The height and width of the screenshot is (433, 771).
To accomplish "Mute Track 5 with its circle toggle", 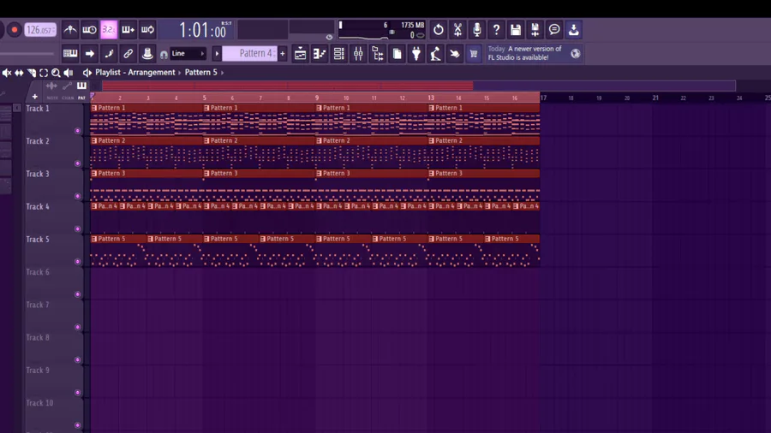I will pyautogui.click(x=77, y=262).
